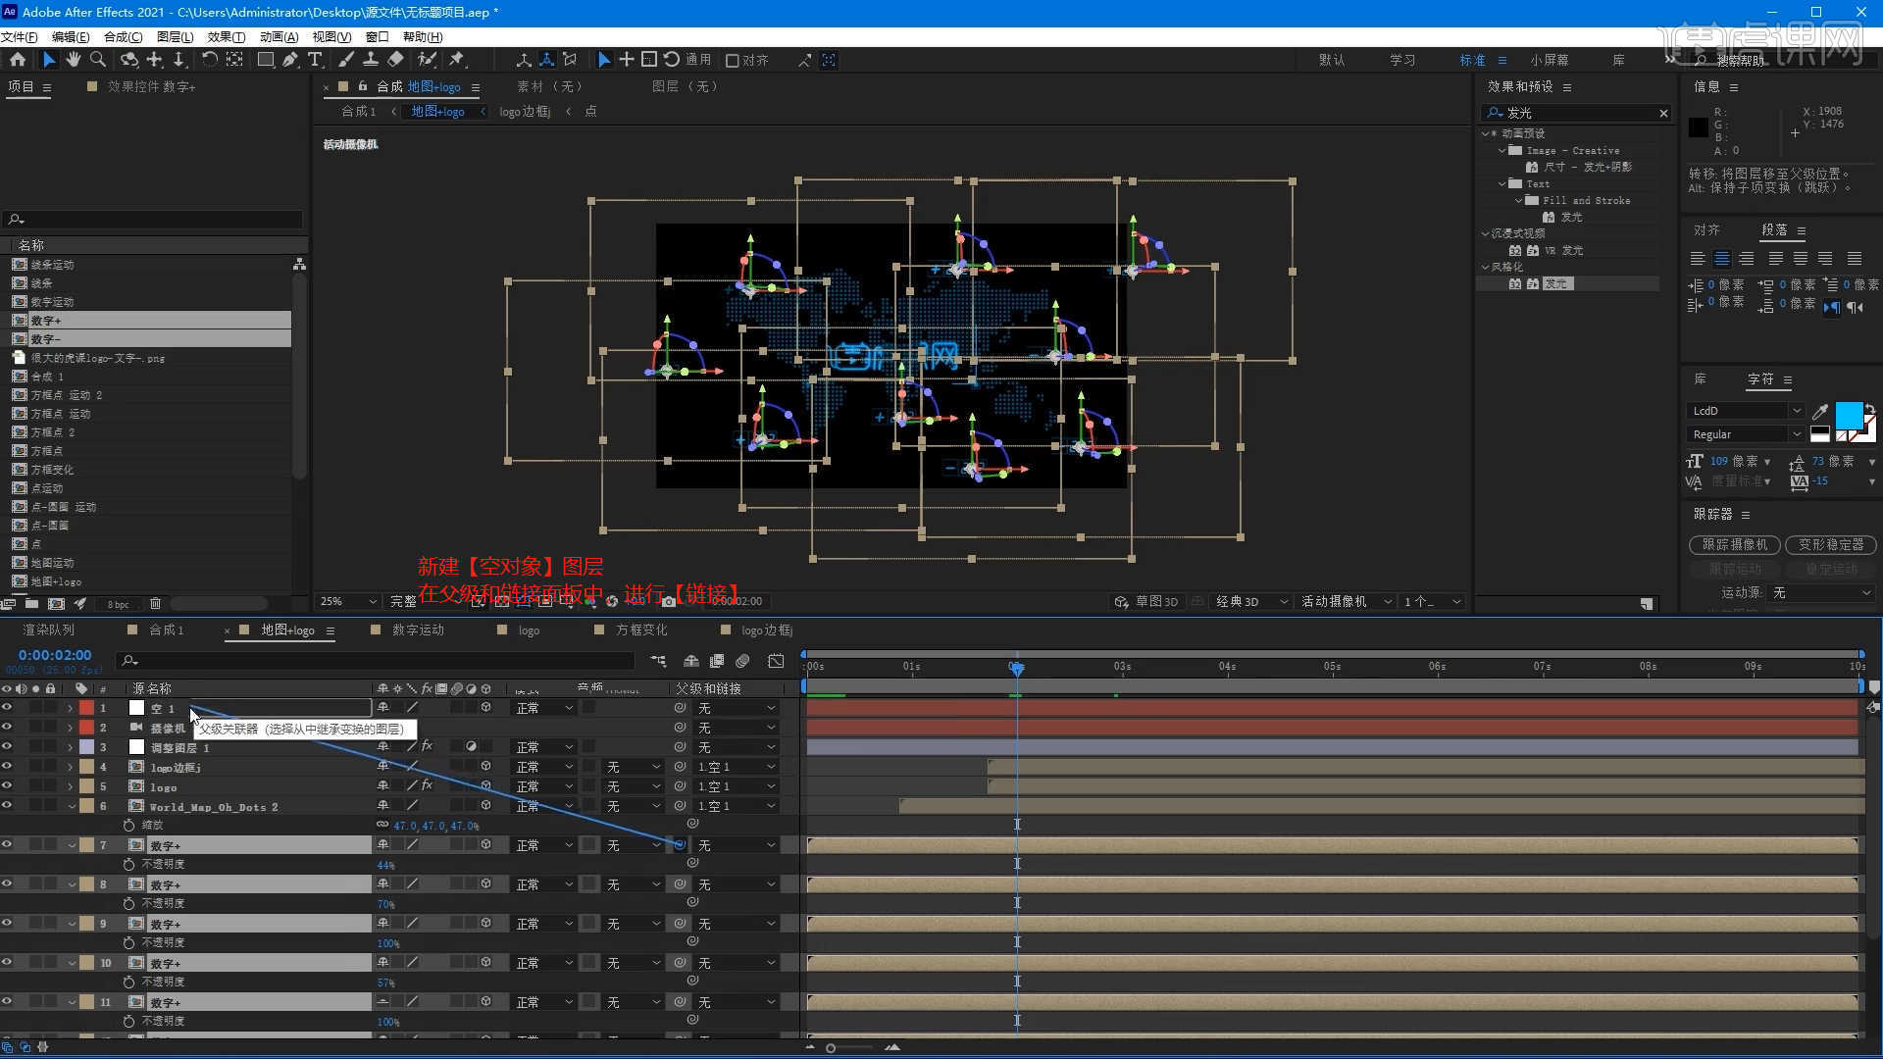Select the Horizontal Type tool
The height and width of the screenshot is (1059, 1883).
tap(315, 60)
